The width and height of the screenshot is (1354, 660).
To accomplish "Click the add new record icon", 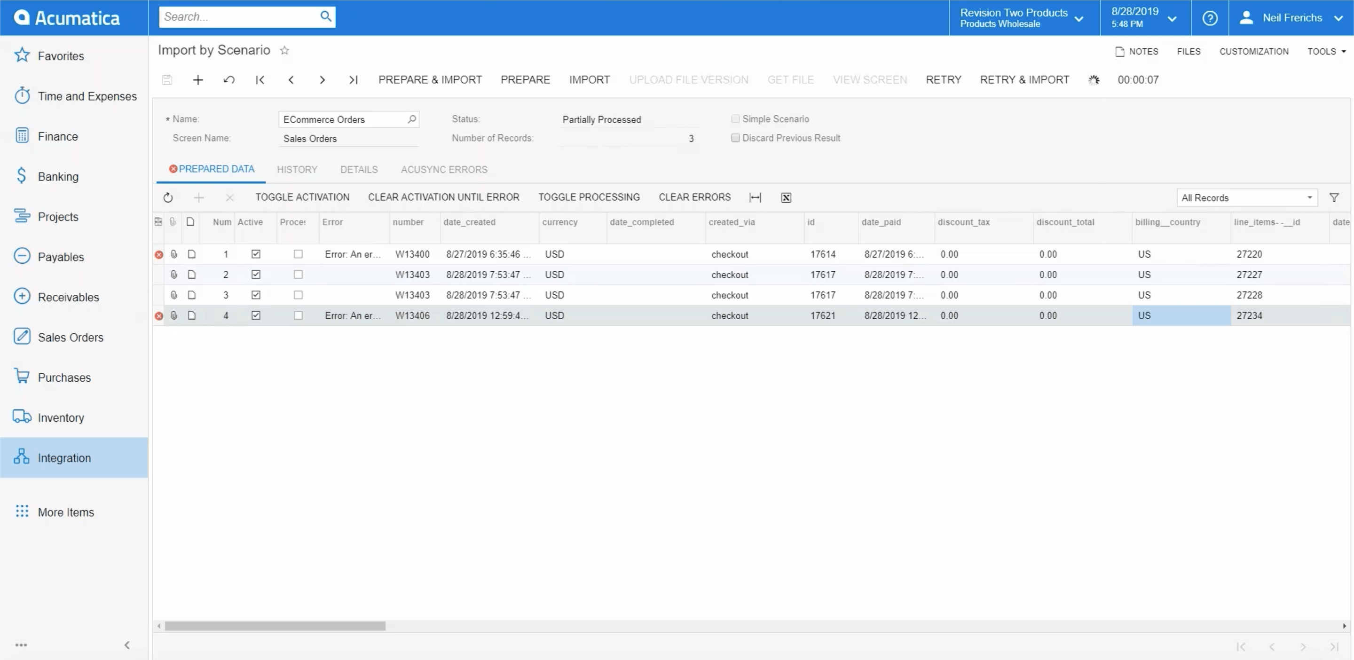I will pos(198,79).
